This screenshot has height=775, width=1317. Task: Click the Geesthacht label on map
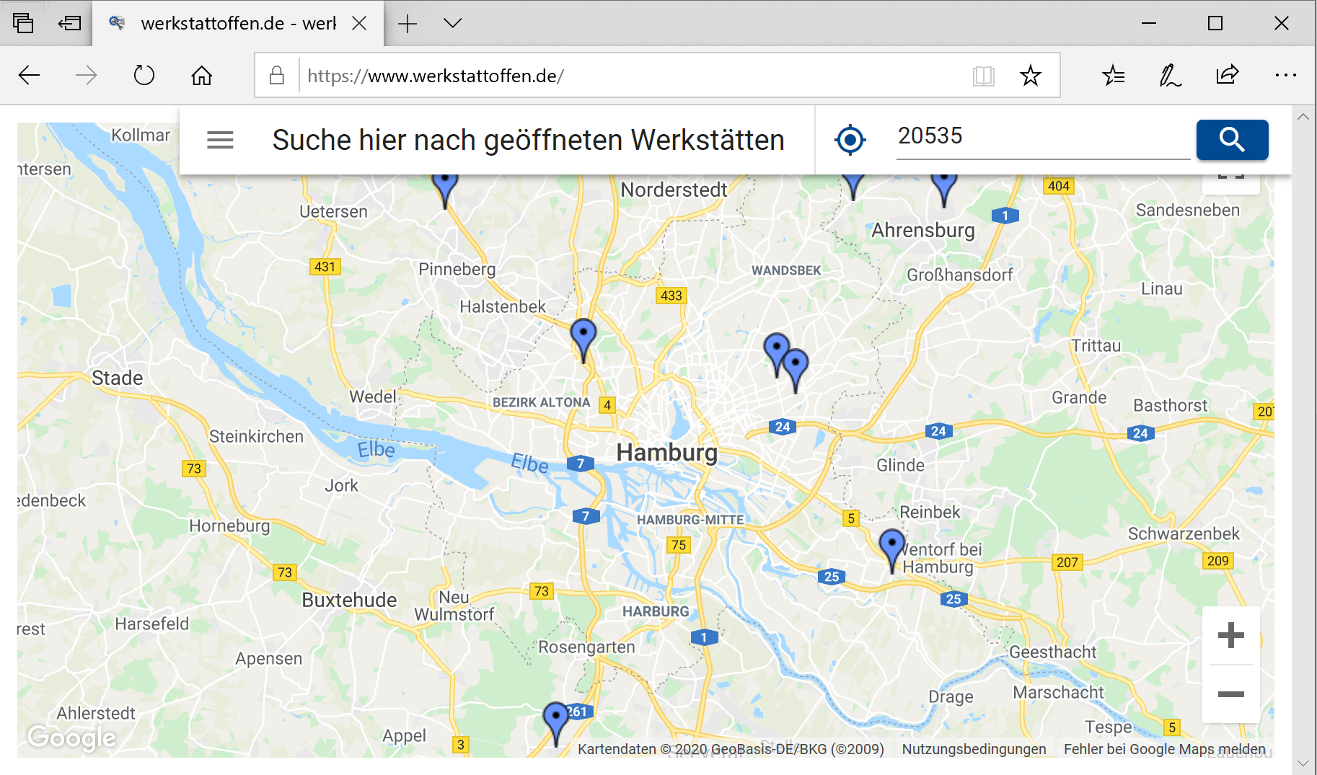[x=1052, y=652]
